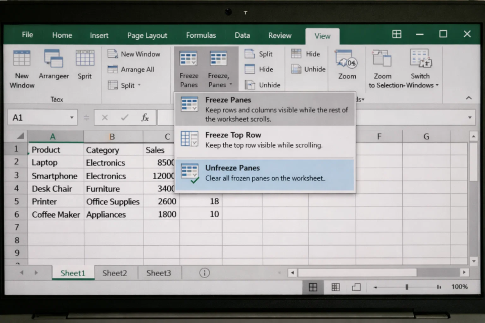Click the Insert Function fx button

pyautogui.click(x=145, y=117)
